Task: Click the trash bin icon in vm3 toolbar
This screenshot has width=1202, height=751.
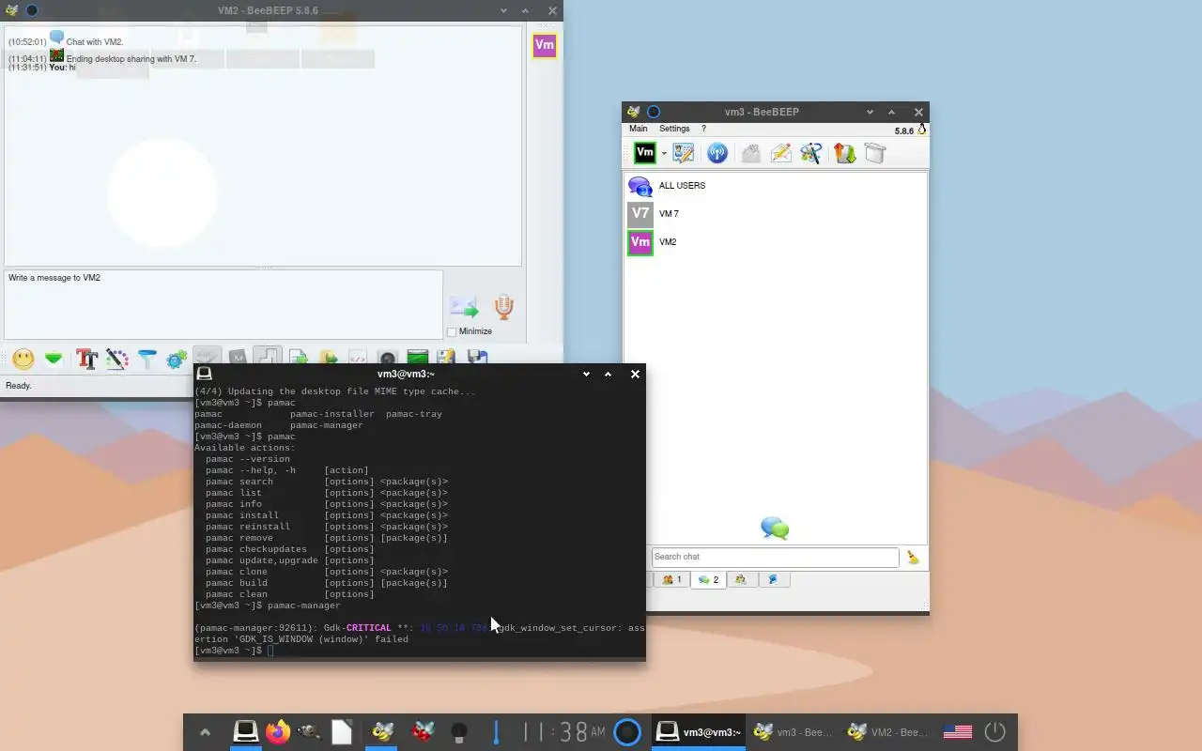Action: (875, 153)
